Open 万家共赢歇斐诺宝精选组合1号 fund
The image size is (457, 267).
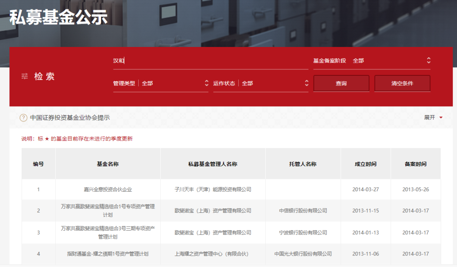click(107, 211)
